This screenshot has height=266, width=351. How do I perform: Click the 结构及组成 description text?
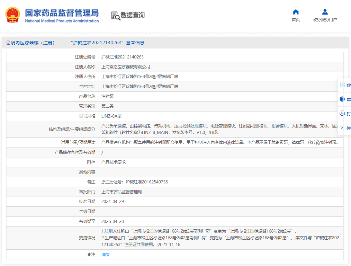[220, 129]
